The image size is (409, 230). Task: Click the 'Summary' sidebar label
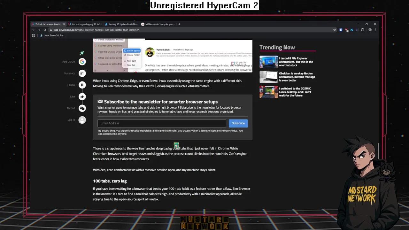point(69,73)
